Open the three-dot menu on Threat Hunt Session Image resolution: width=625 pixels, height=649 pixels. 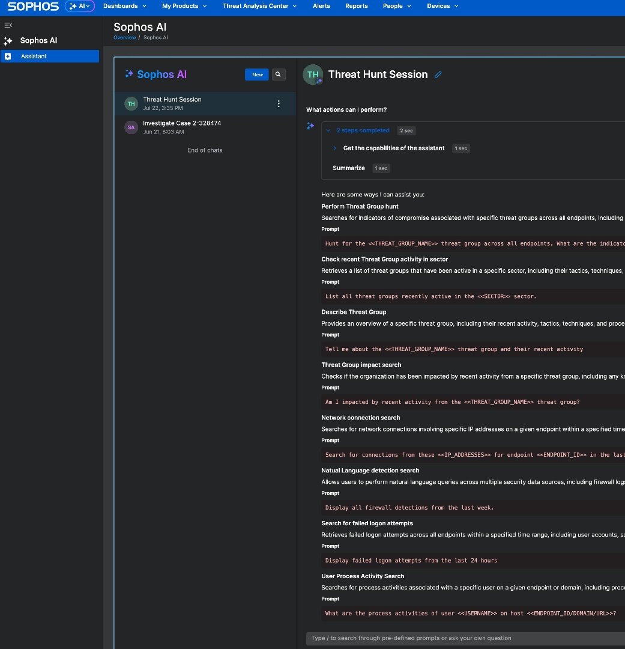click(278, 103)
